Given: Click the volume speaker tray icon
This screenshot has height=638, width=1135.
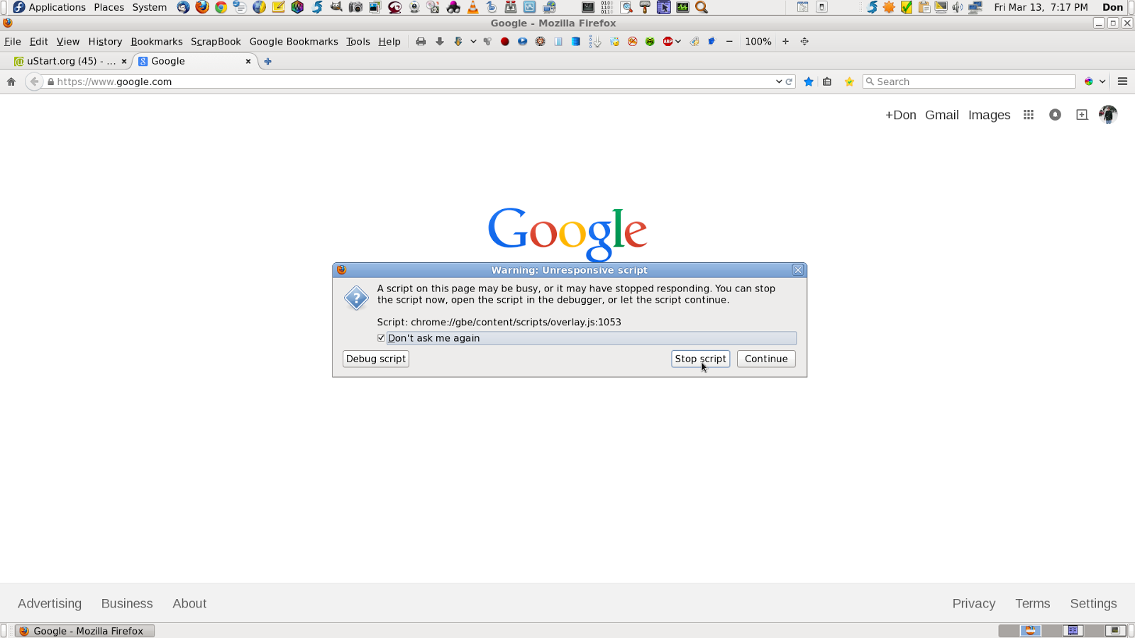Looking at the screenshot, I should click(x=958, y=7).
